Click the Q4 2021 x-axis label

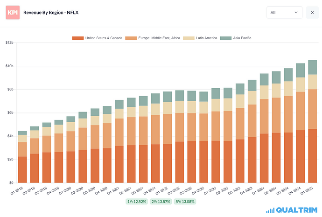[x=150, y=191]
